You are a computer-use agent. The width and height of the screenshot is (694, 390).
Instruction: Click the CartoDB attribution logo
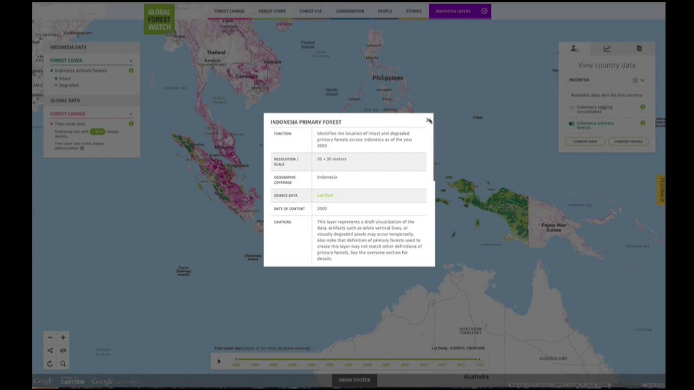click(x=72, y=381)
